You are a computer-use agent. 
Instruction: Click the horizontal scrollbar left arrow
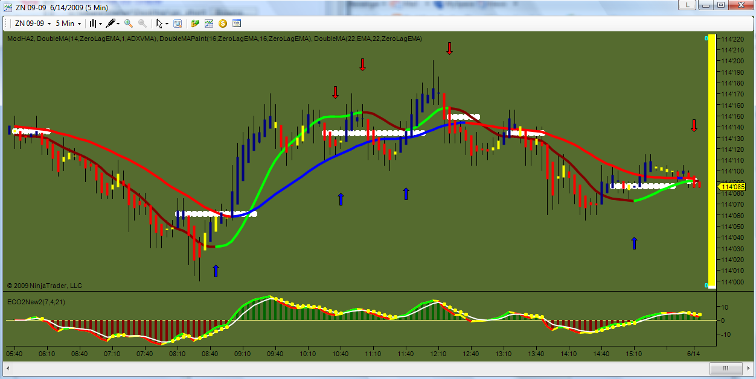click(x=8, y=368)
